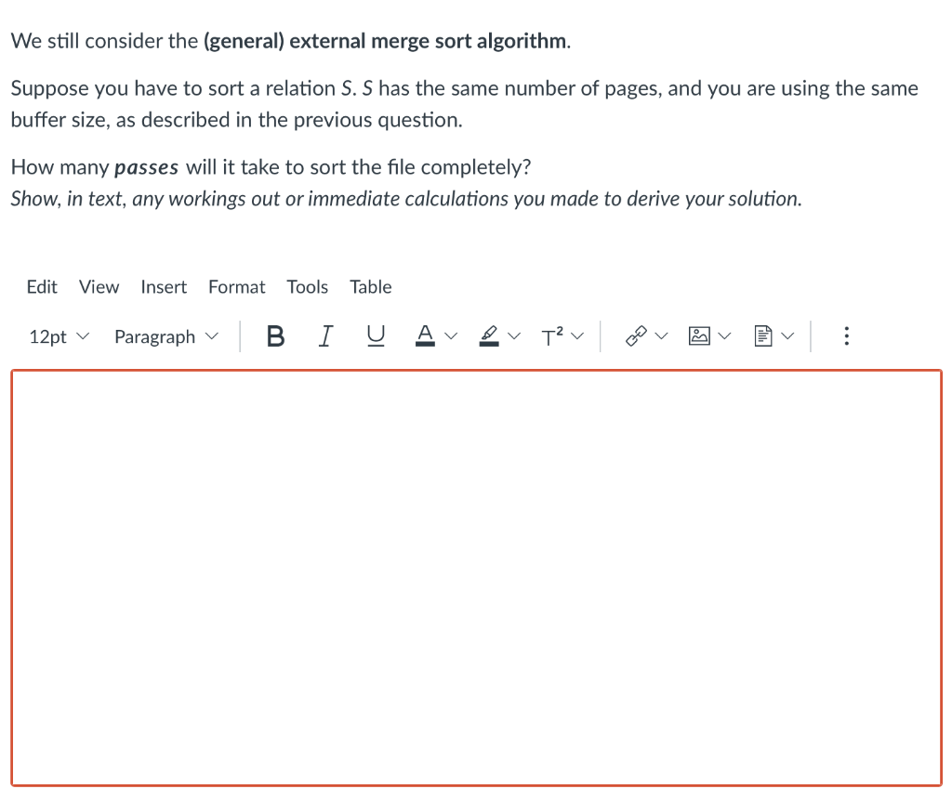The height and width of the screenshot is (802, 952).
Task: Highlight text with background color
Action: [490, 335]
